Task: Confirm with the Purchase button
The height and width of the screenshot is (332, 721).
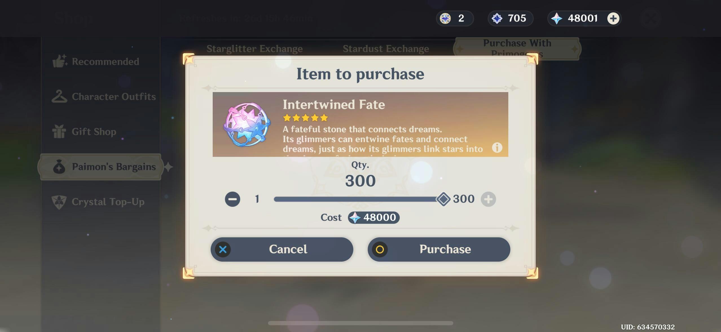Action: (x=439, y=249)
